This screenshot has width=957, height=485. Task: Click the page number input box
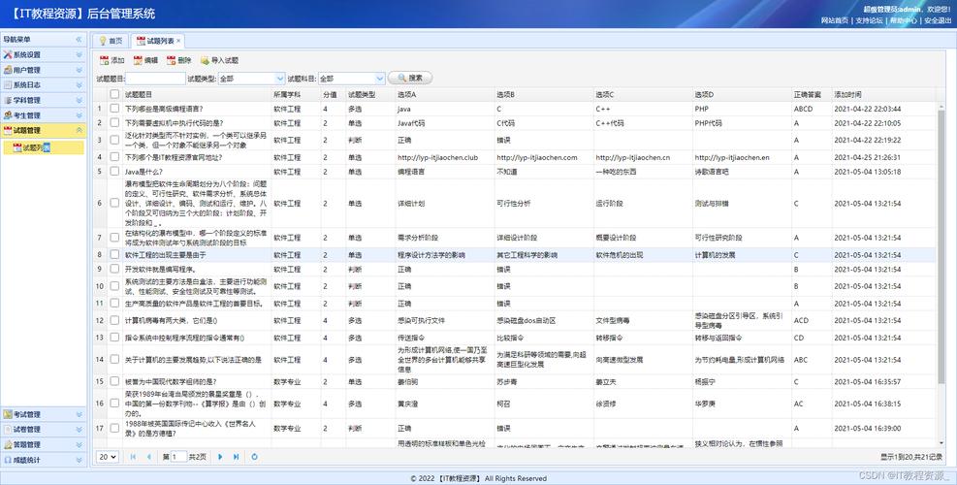[x=178, y=457]
